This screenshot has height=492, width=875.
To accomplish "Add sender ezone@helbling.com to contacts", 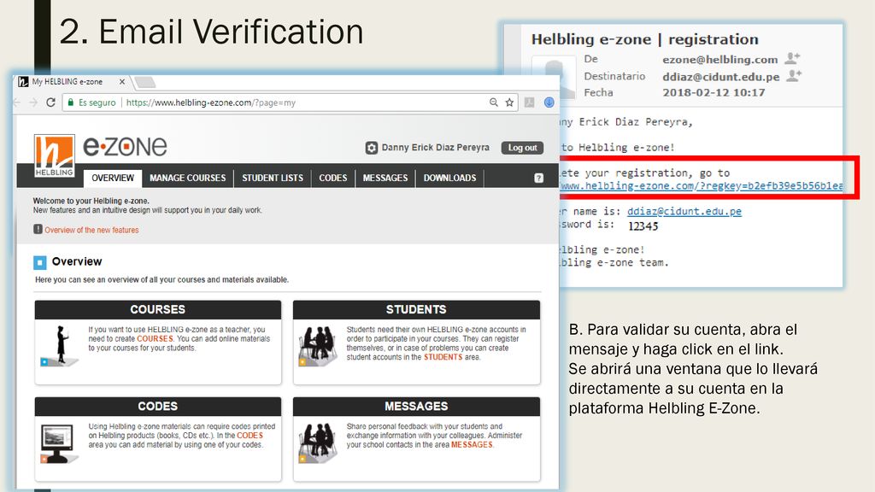I will pos(792,58).
